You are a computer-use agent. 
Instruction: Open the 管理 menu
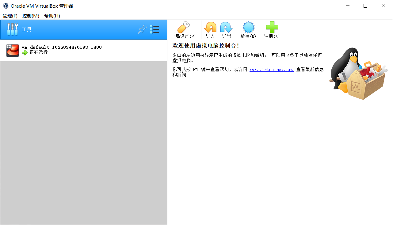[10, 16]
